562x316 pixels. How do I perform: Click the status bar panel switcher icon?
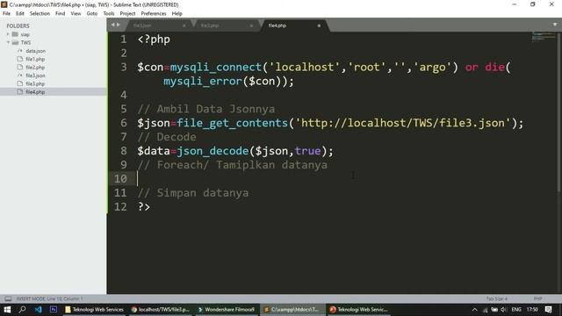tap(8, 298)
